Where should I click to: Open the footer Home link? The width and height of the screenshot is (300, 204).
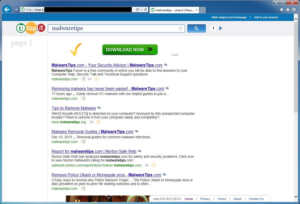pos(189,199)
